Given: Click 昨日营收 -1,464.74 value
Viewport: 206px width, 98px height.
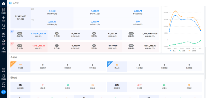Looking at the screenshot, I should (52, 11).
